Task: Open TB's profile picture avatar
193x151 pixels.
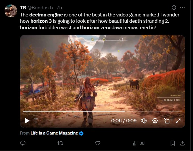Action: pos(11,11)
